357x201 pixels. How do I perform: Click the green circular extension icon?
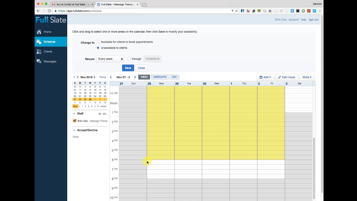303,11
